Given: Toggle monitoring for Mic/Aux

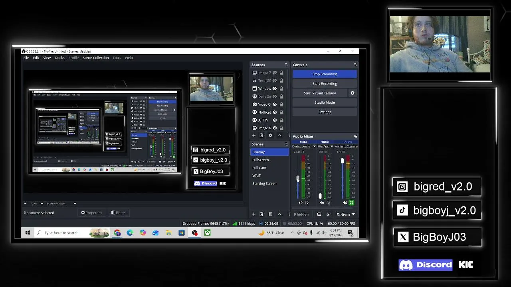Looking at the screenshot, I should pos(328,203).
